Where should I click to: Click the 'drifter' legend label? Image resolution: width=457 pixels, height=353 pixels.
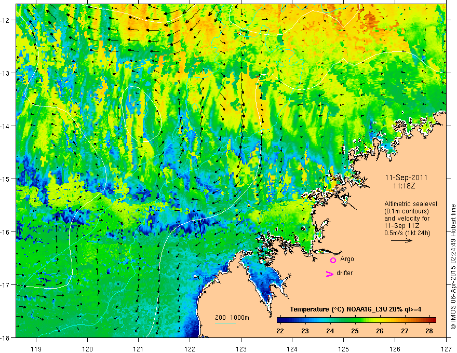tap(344, 273)
